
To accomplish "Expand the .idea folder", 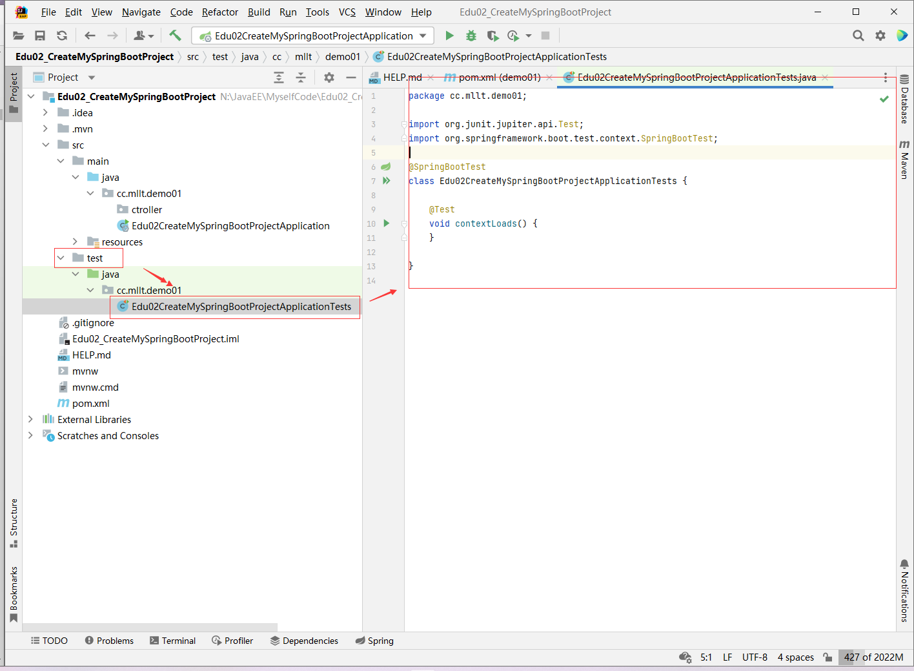I will click(45, 112).
